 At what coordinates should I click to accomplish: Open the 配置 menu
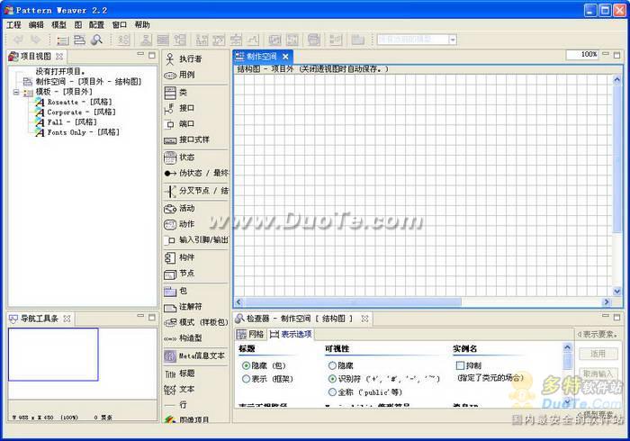click(96, 25)
